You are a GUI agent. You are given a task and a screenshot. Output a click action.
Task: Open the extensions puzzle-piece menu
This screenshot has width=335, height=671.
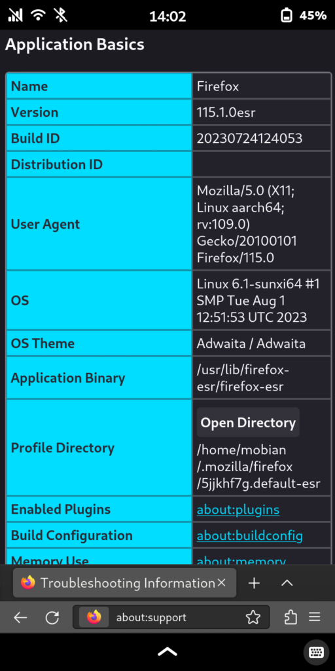(x=291, y=617)
